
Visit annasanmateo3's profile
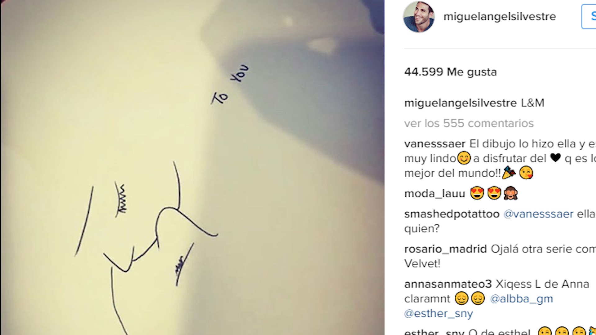pos(448,284)
